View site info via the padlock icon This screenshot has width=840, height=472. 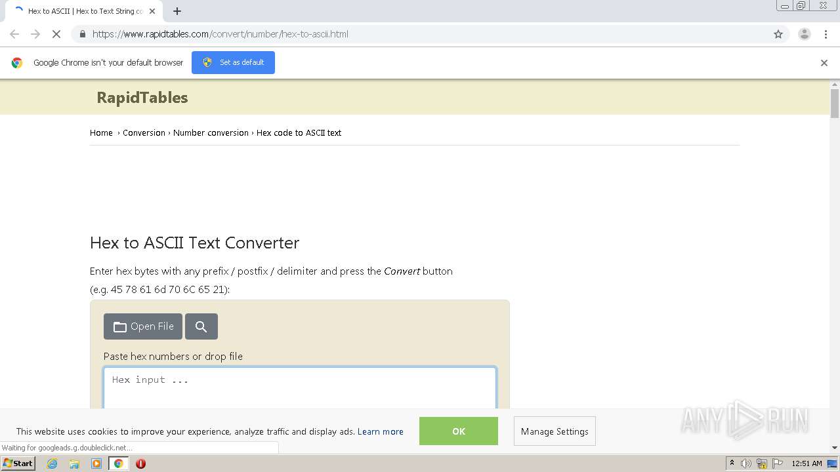pyautogui.click(x=82, y=34)
